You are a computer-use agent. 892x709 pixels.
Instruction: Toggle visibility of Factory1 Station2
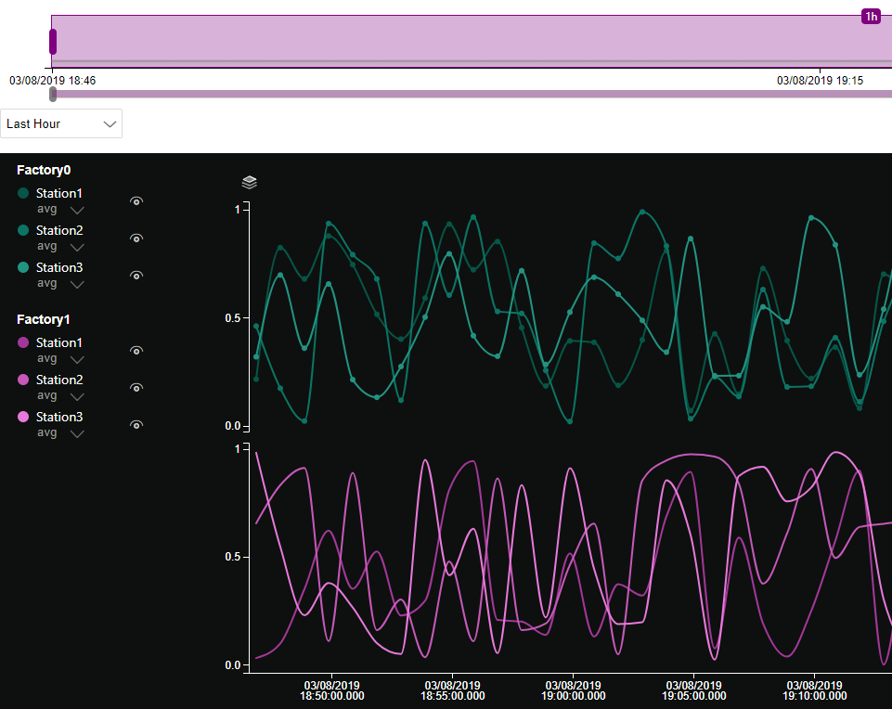136,388
